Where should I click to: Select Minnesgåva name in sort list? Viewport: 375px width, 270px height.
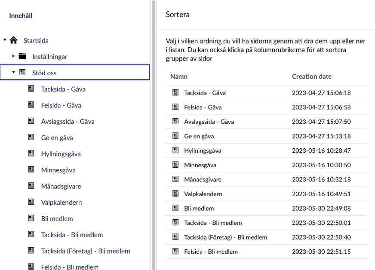click(x=200, y=165)
